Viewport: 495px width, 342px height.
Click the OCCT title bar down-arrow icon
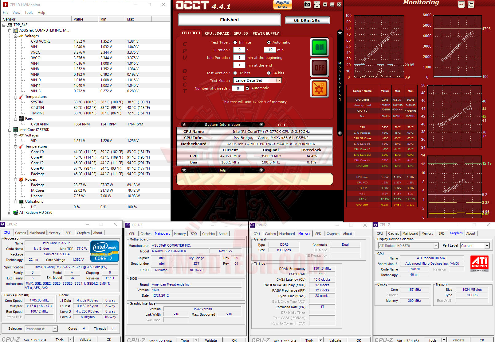point(325,5)
